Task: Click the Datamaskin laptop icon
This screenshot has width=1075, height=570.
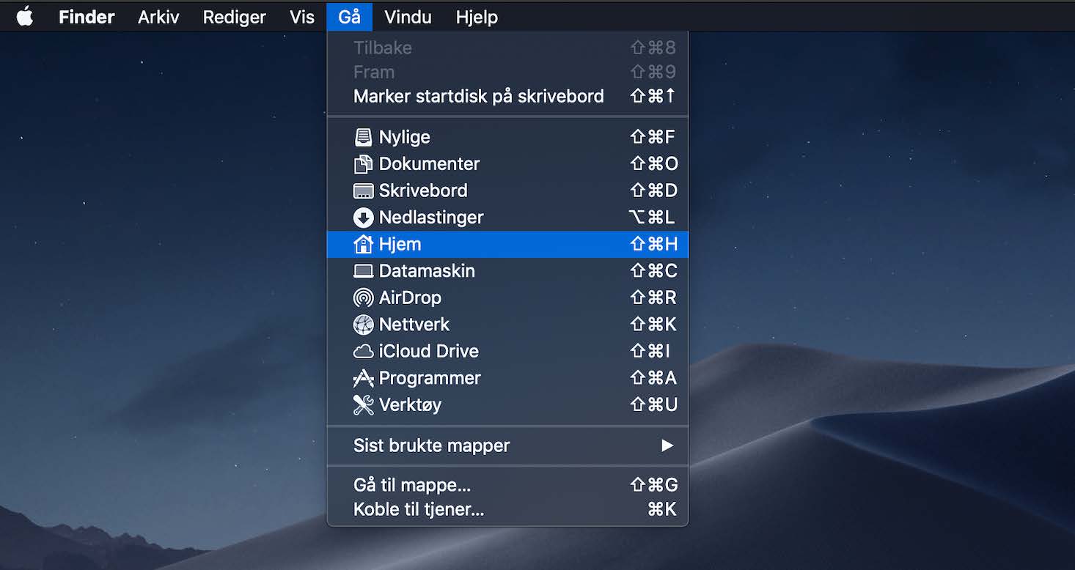Action: [363, 271]
